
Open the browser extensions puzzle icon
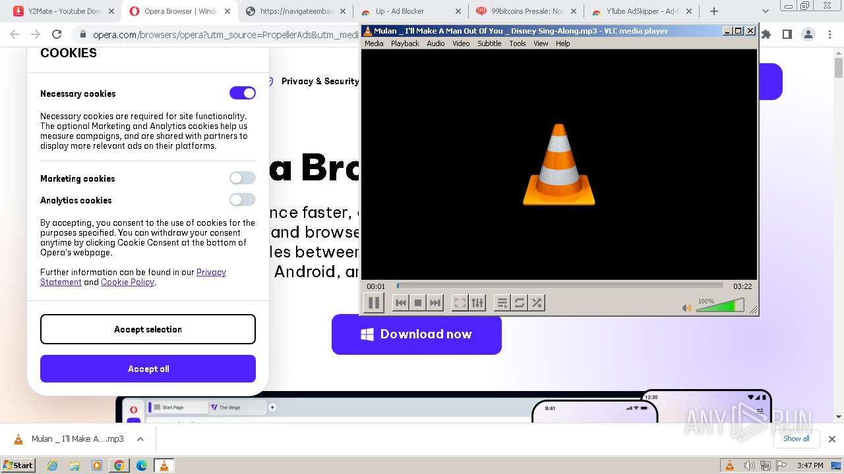(766, 34)
